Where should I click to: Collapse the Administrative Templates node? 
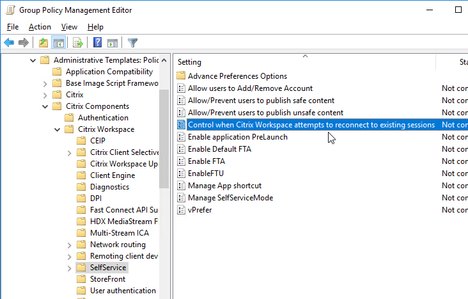[x=33, y=60]
